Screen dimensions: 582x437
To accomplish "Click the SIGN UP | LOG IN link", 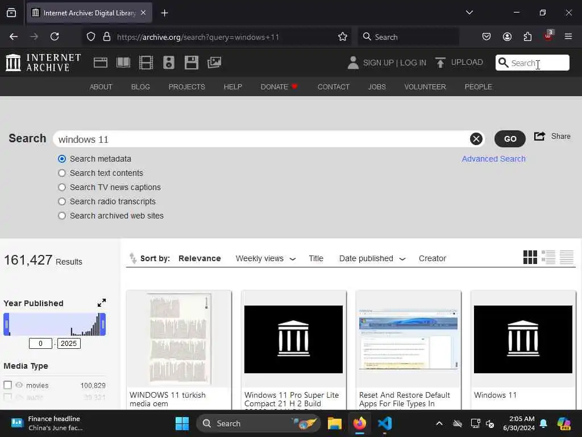I will (x=394, y=63).
